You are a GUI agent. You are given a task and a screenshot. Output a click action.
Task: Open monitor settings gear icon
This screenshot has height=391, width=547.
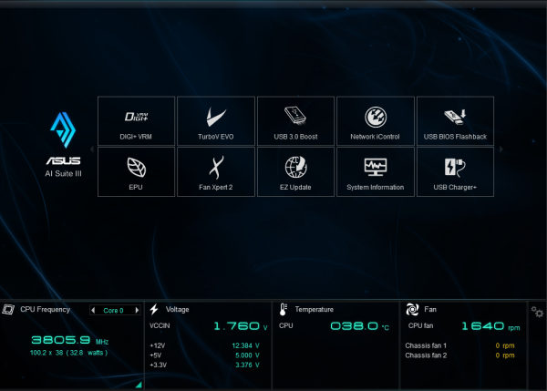tap(537, 312)
